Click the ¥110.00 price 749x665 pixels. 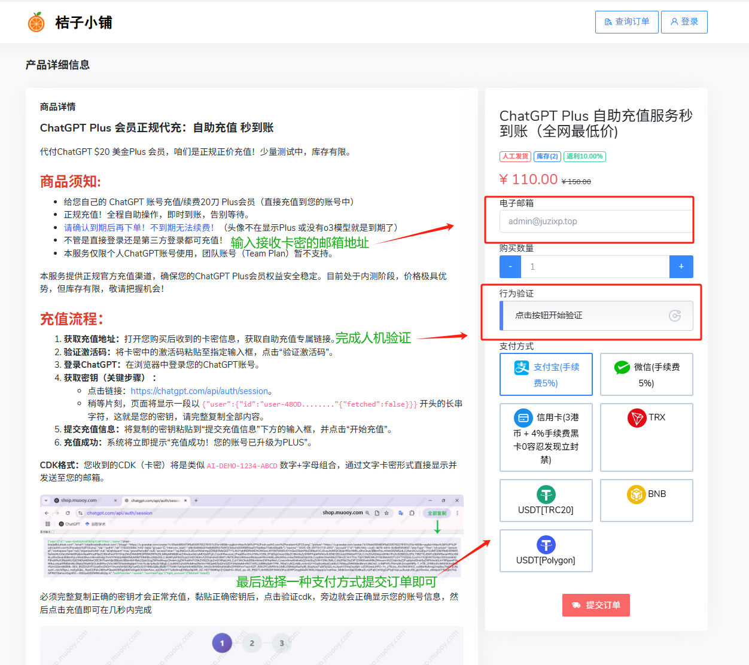click(x=529, y=179)
